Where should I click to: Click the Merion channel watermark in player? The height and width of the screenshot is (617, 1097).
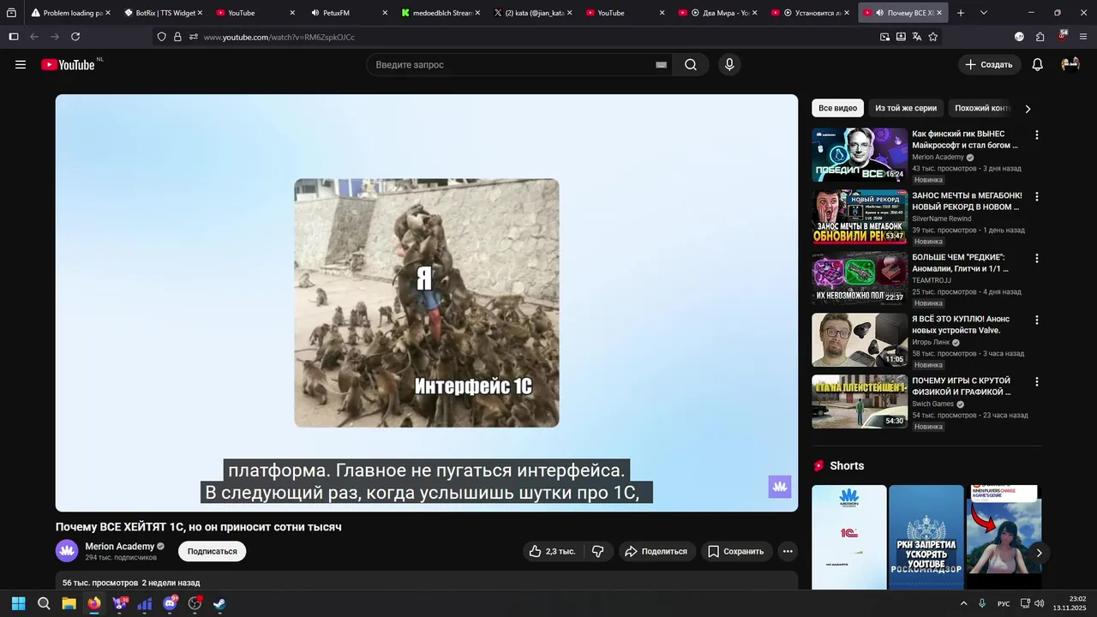click(779, 487)
